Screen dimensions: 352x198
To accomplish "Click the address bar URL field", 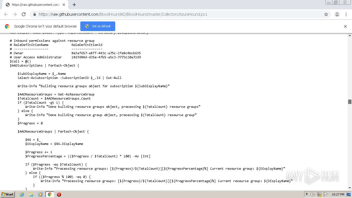I will tap(180, 14).
